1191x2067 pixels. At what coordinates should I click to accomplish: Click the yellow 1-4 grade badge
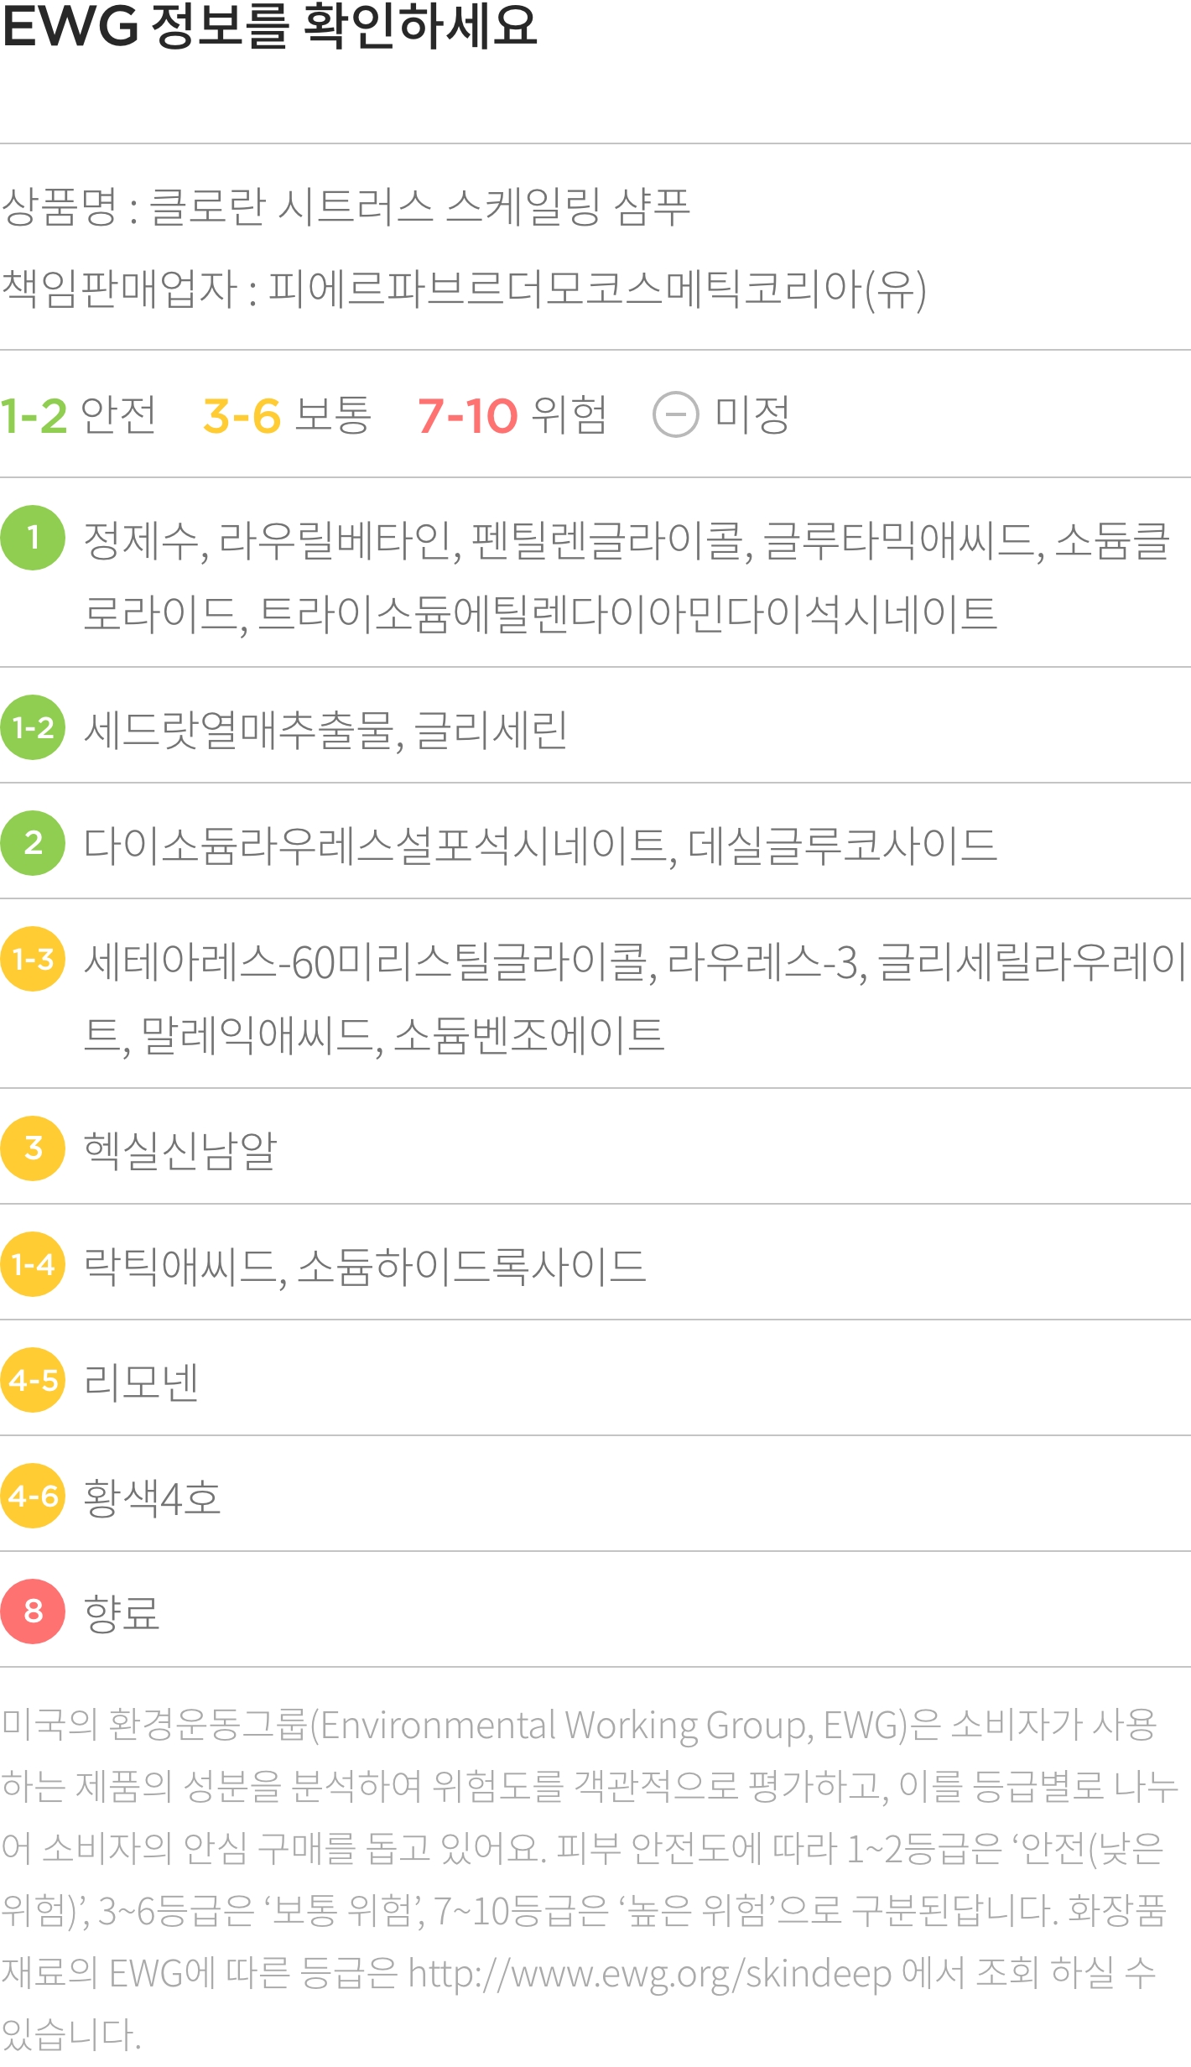pyautogui.click(x=33, y=1264)
